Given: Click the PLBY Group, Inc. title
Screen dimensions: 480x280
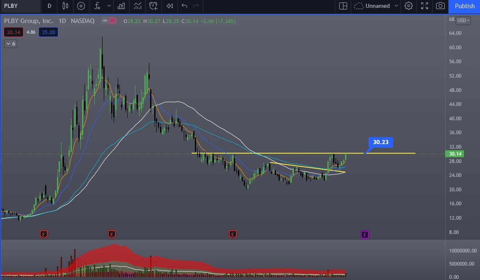Looking at the screenshot, I should [28, 21].
